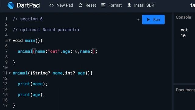Click the "int? age" parameter declaration
Screen dimensions: 195x110
[x=75, y=73]
